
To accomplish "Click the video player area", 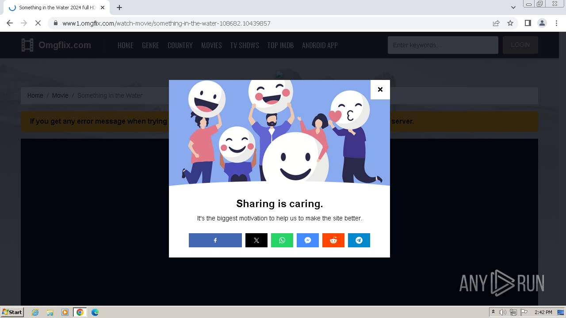I will (x=279, y=222).
